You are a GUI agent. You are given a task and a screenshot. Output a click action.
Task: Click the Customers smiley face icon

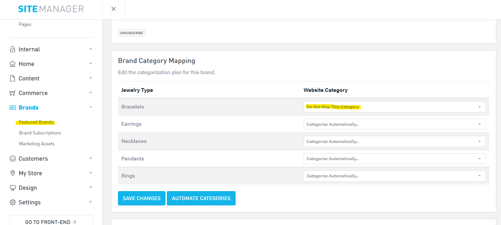[12, 159]
